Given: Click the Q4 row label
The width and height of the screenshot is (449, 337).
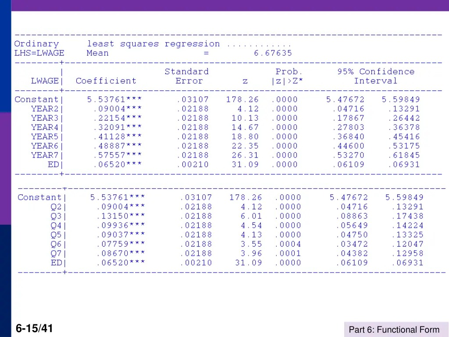Looking at the screenshot, I should tap(56, 225).
